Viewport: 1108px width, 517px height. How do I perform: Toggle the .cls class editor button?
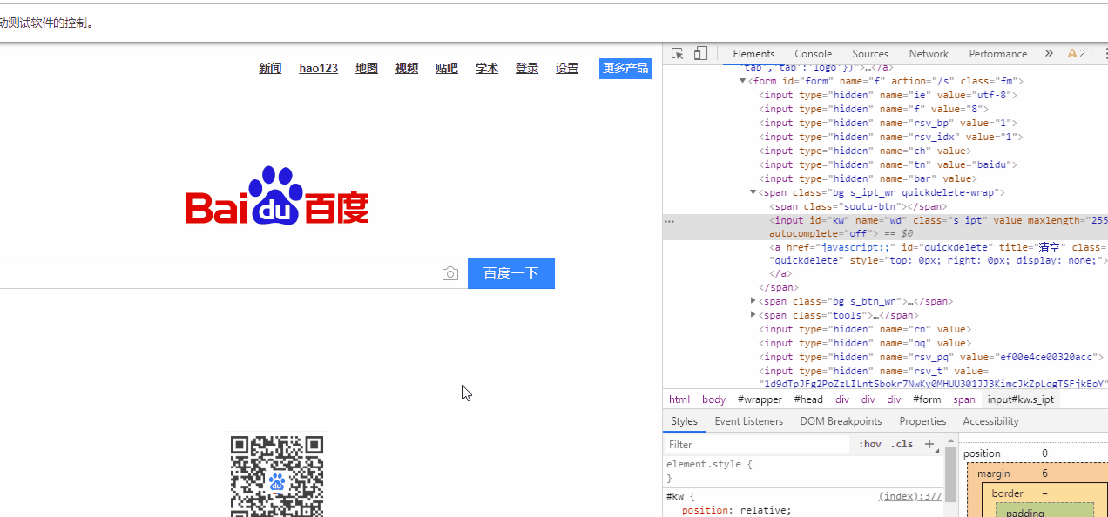click(x=902, y=444)
